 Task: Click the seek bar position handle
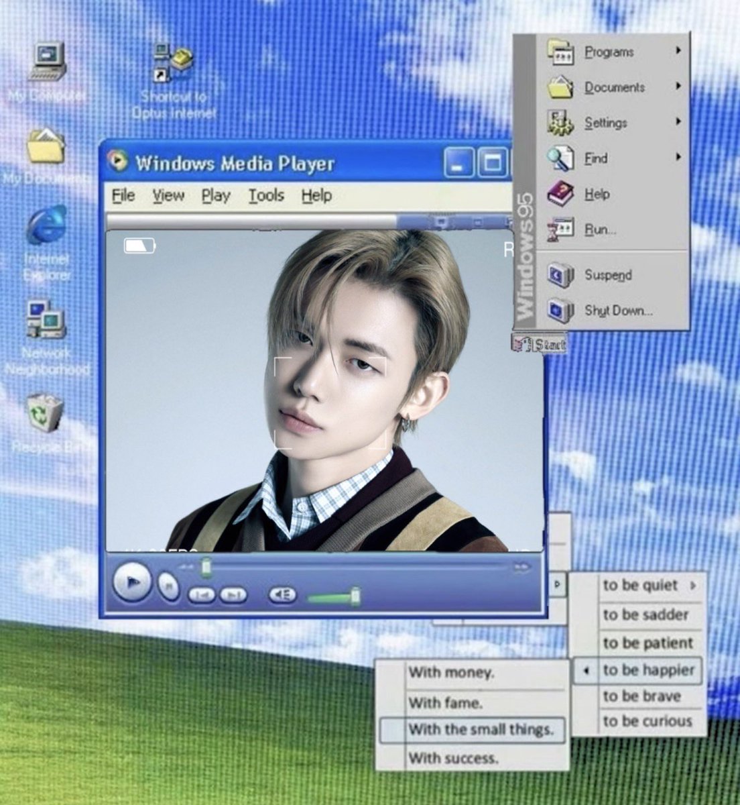(207, 568)
